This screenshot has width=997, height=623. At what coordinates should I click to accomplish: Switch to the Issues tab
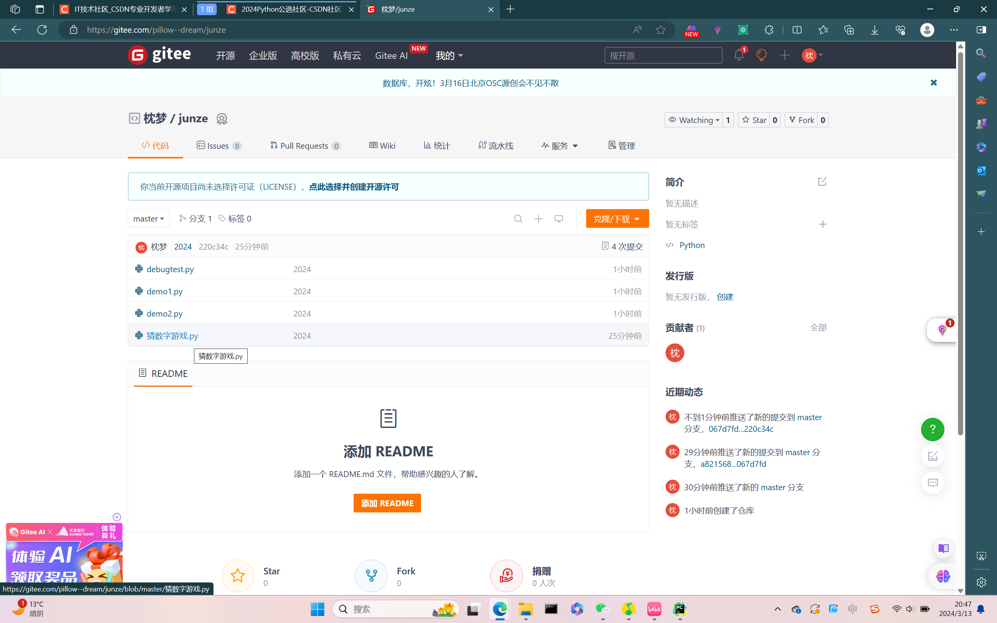[219, 146]
